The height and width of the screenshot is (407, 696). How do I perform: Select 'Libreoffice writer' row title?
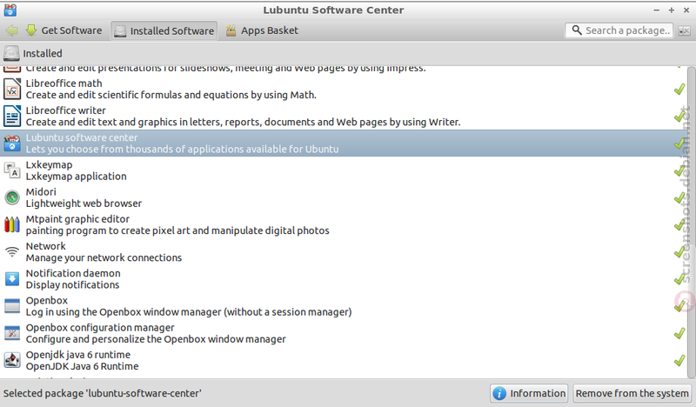pos(66,110)
